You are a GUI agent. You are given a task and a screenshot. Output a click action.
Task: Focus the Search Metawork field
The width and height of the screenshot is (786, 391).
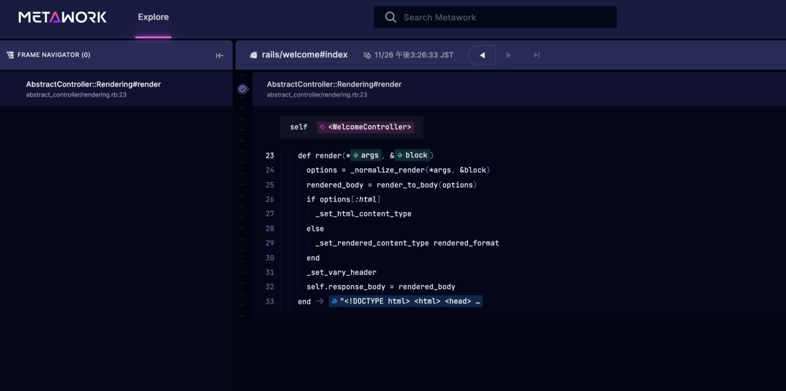[495, 17]
